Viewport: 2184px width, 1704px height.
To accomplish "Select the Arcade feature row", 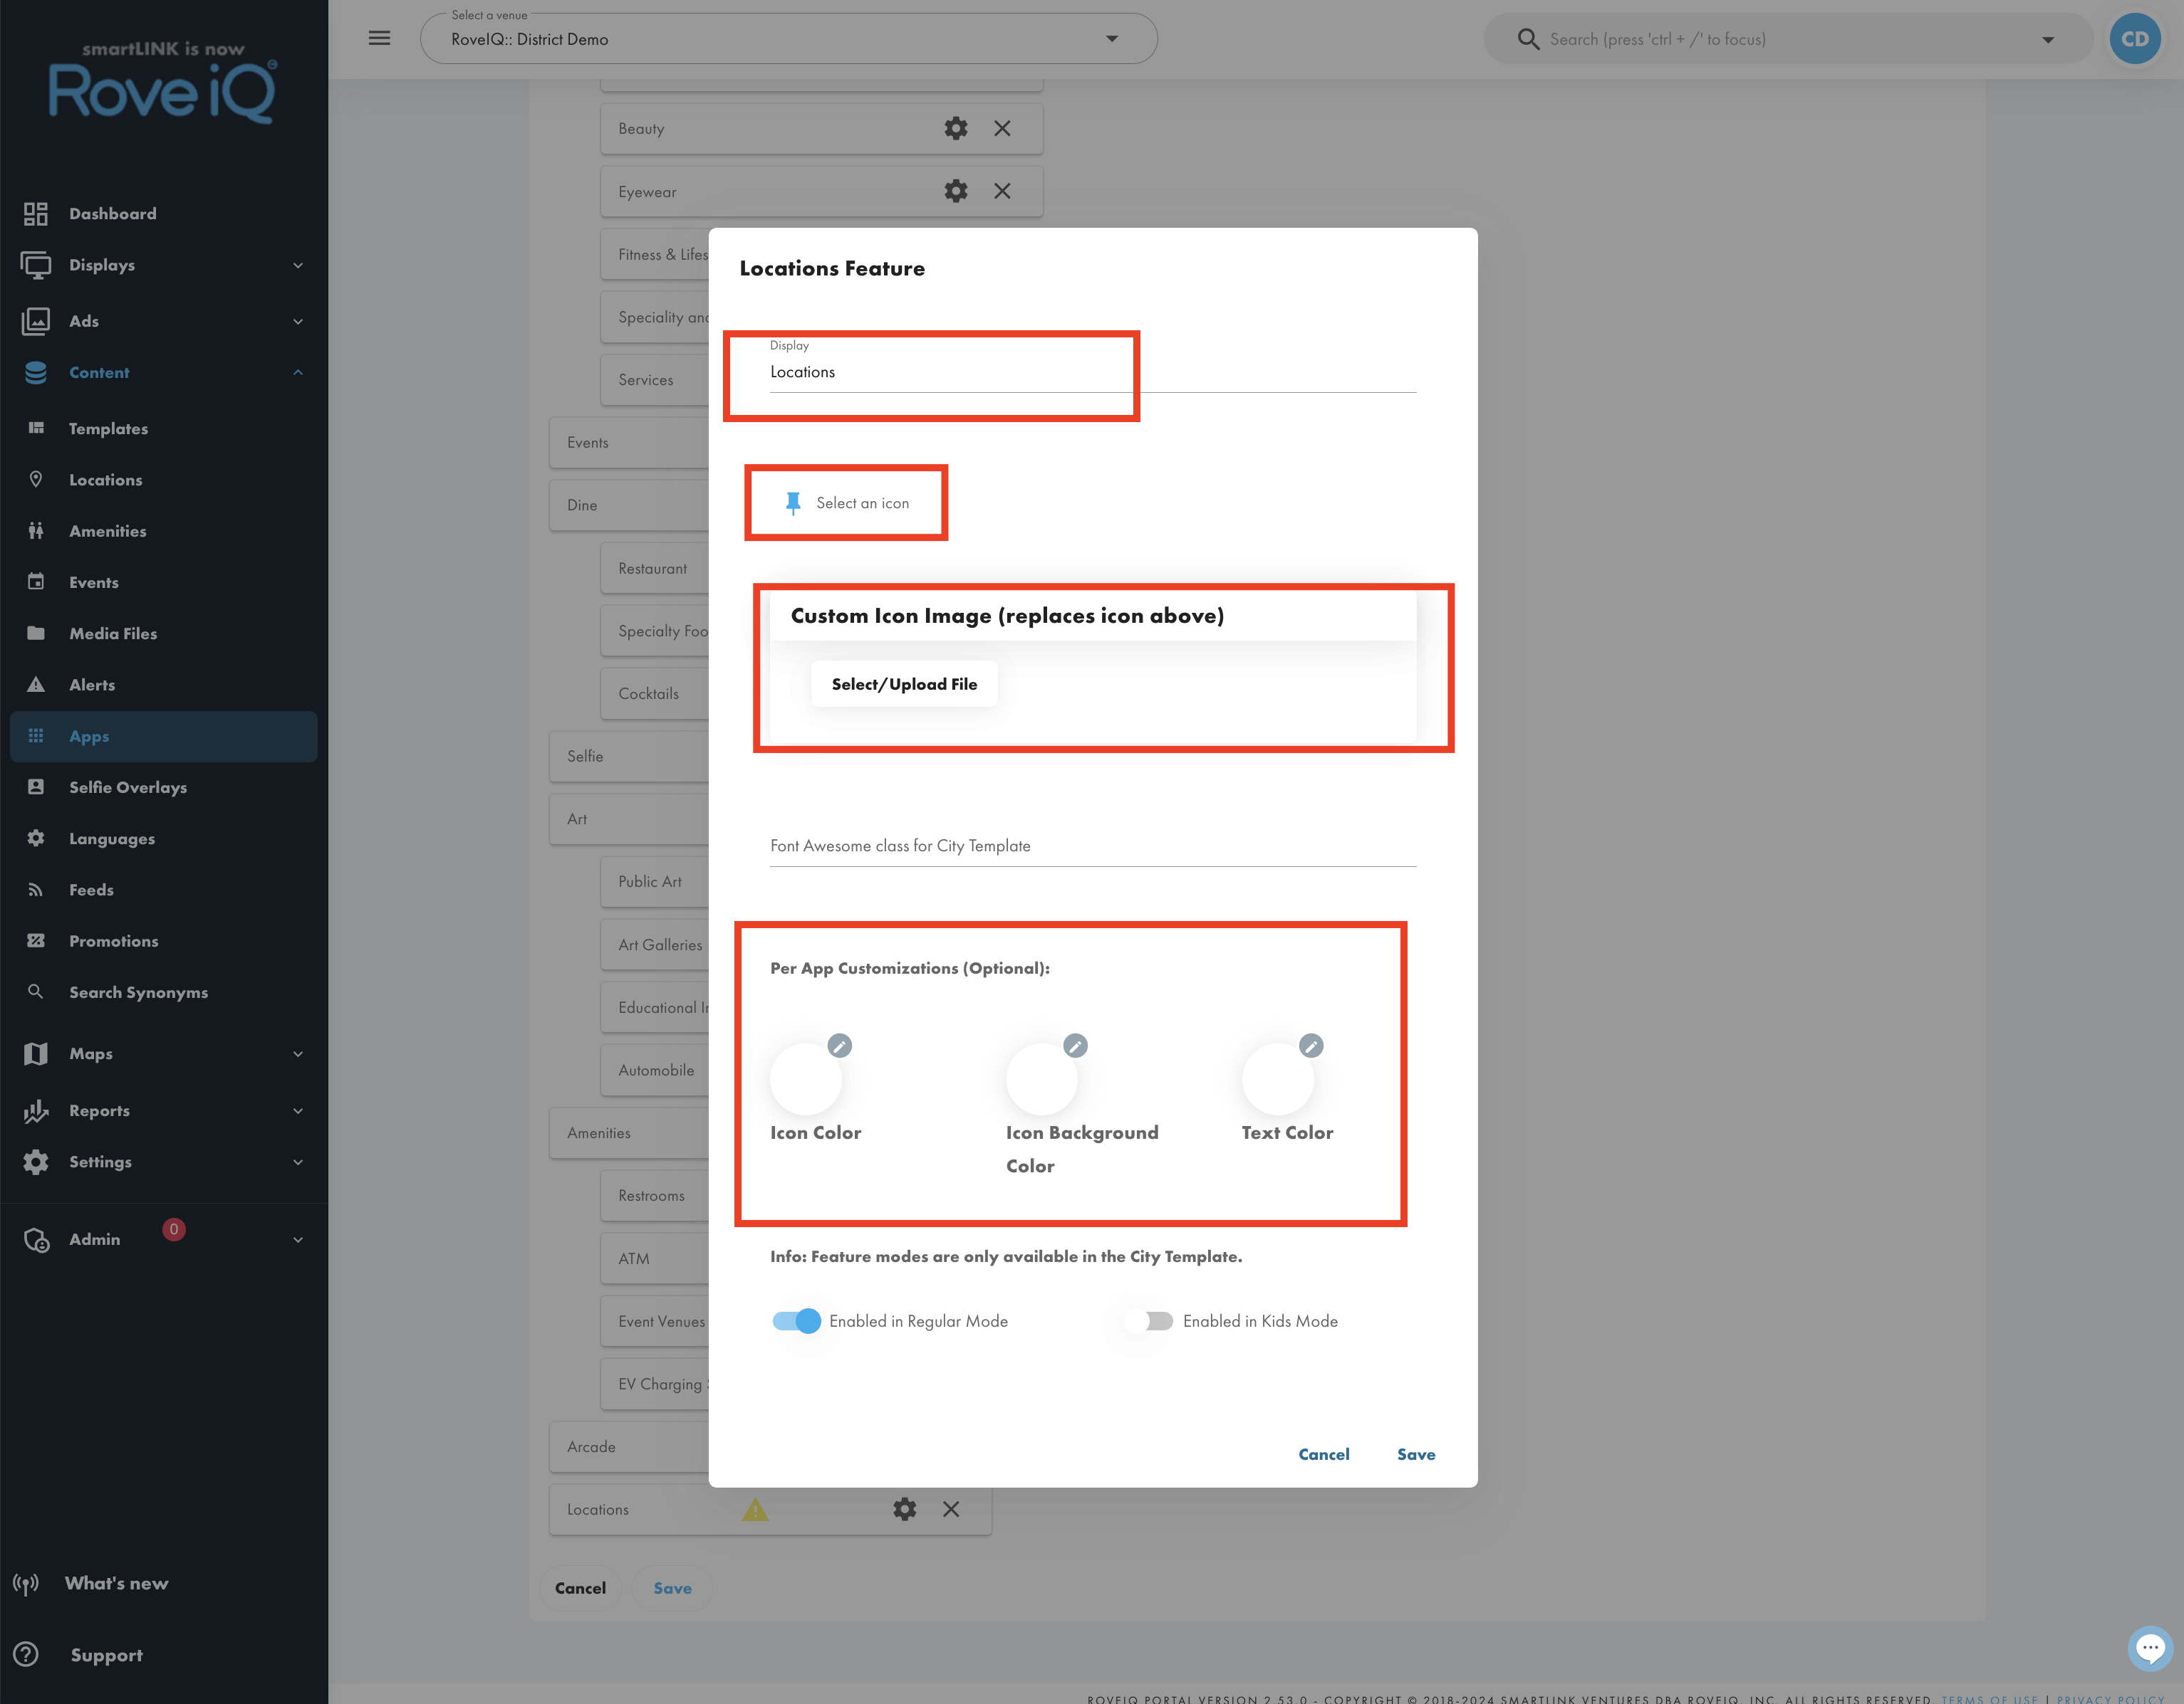I will coord(629,1446).
